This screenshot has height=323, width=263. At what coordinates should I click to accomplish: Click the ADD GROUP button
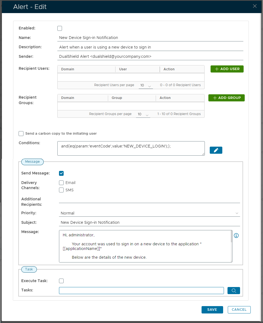coord(226,98)
